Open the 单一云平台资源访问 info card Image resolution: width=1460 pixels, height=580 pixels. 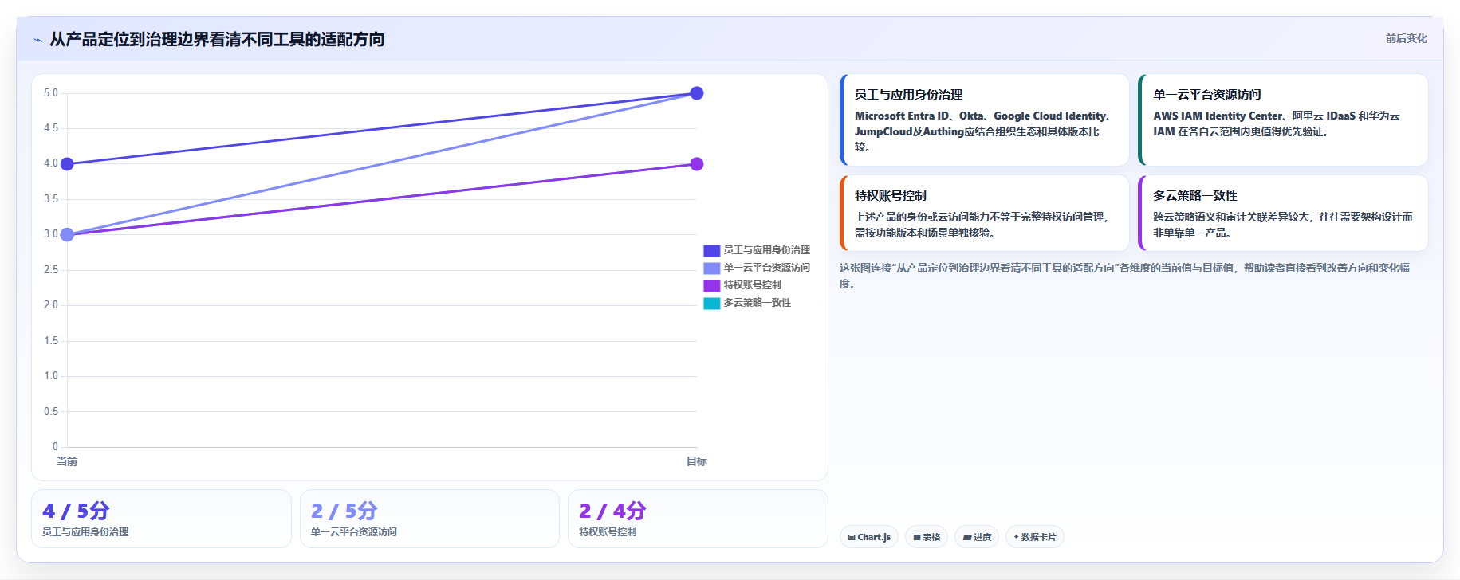(x=1283, y=120)
